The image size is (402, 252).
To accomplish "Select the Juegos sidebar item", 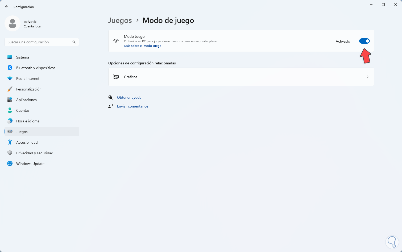I will pyautogui.click(x=22, y=132).
